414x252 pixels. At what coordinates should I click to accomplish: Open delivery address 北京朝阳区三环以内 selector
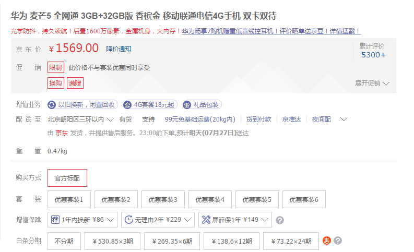pyautogui.click(x=80, y=119)
